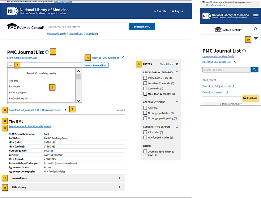Click the Clear Filters link

[166, 64]
